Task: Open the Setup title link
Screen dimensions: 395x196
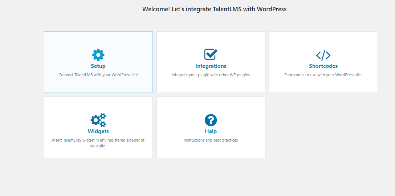Action: (98, 66)
